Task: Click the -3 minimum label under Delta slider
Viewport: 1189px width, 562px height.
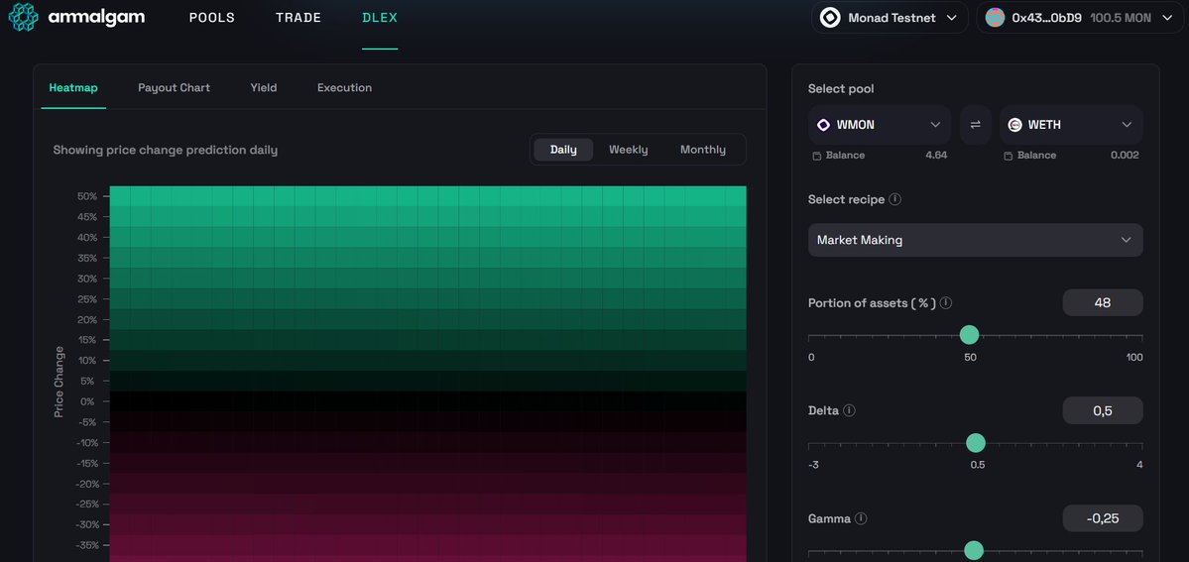Action: tap(813, 465)
